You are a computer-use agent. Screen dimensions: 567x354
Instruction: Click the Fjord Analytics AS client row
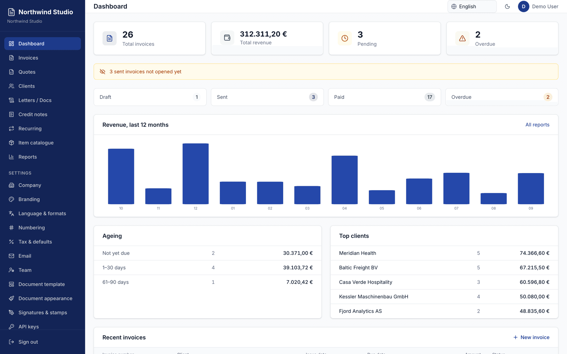pos(444,311)
